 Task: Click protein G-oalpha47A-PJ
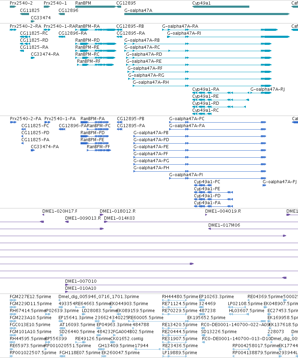coord(279,182)
